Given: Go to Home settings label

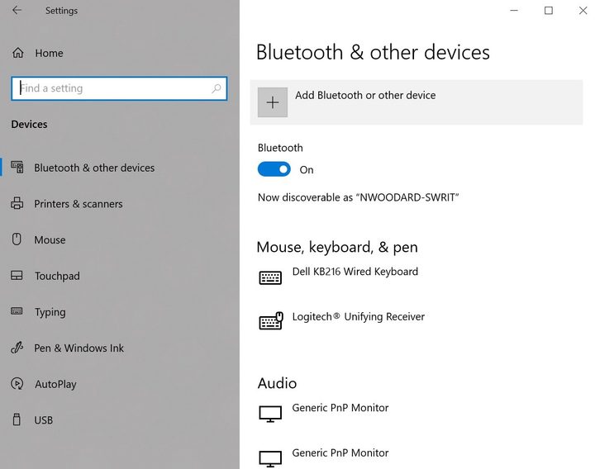Looking at the screenshot, I should pyautogui.click(x=49, y=53).
